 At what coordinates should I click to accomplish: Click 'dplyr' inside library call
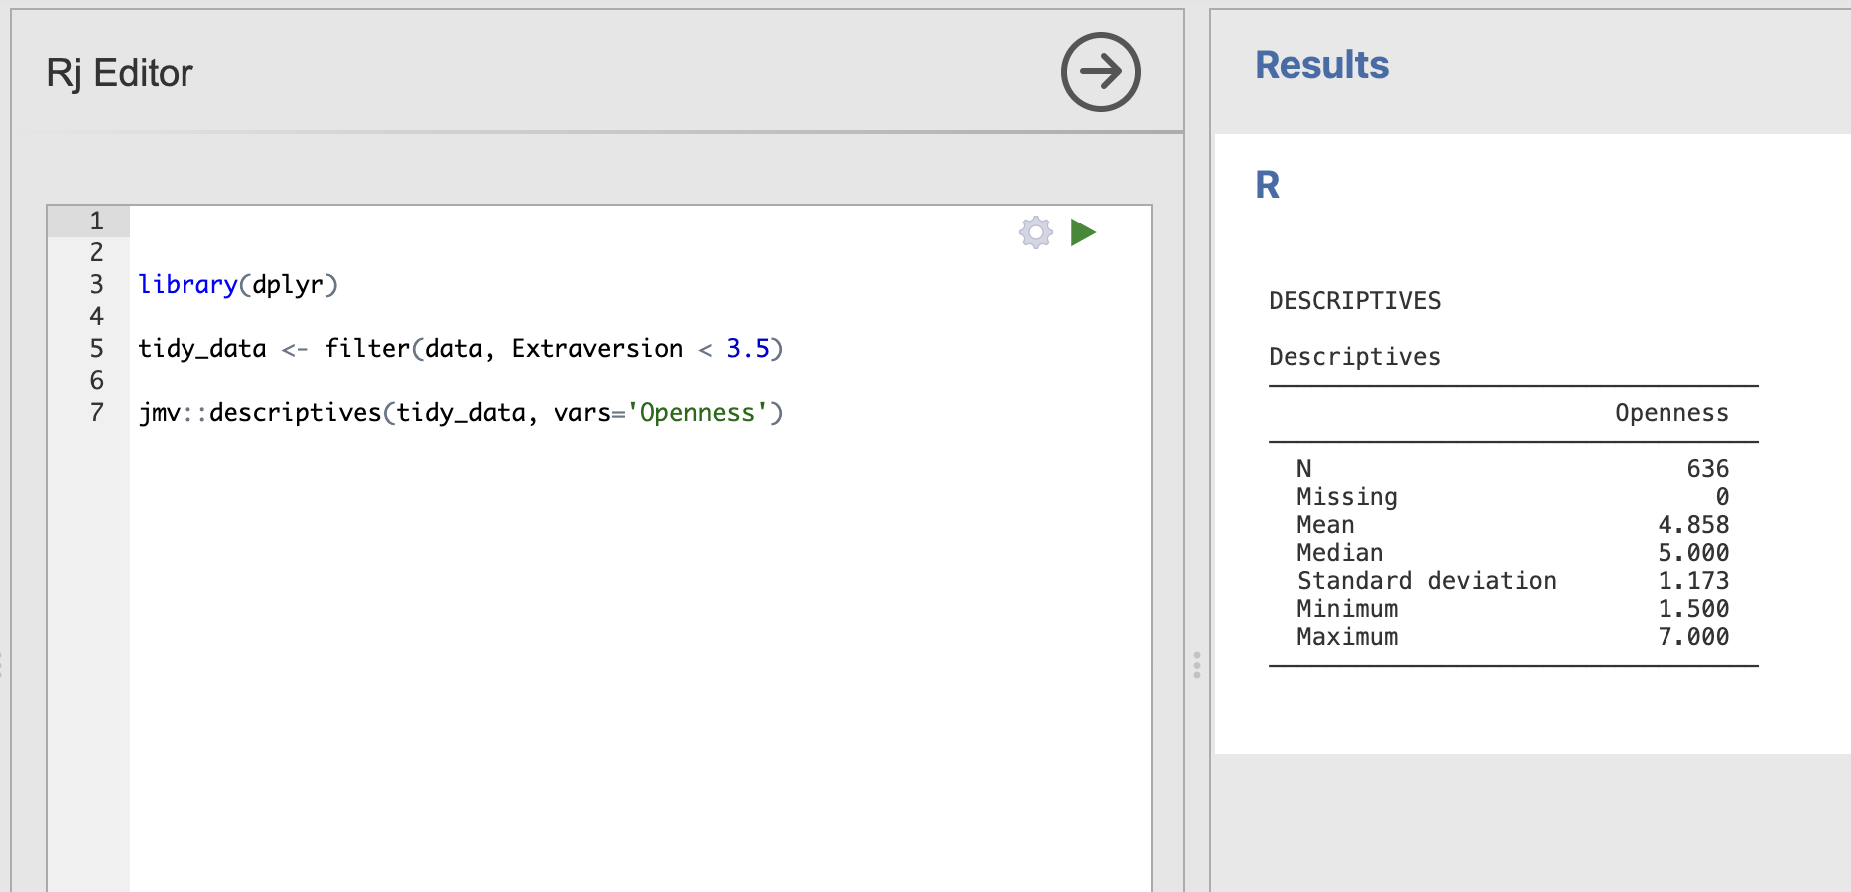point(288,285)
